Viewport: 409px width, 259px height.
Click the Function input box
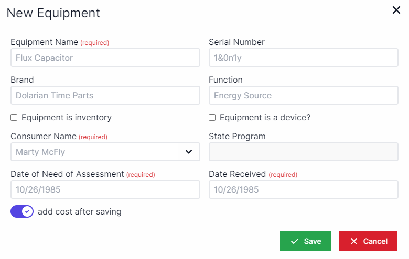[x=303, y=95]
